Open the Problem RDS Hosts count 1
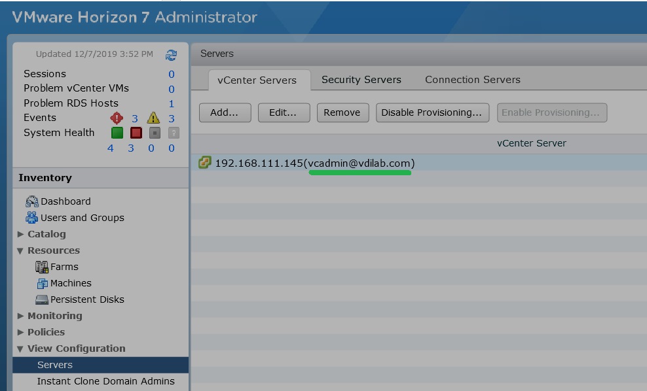 (172, 104)
